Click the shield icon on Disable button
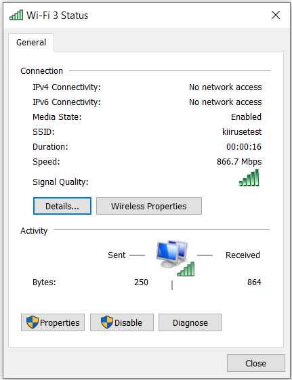Screen dimensions: 292x380 (x=107, y=322)
